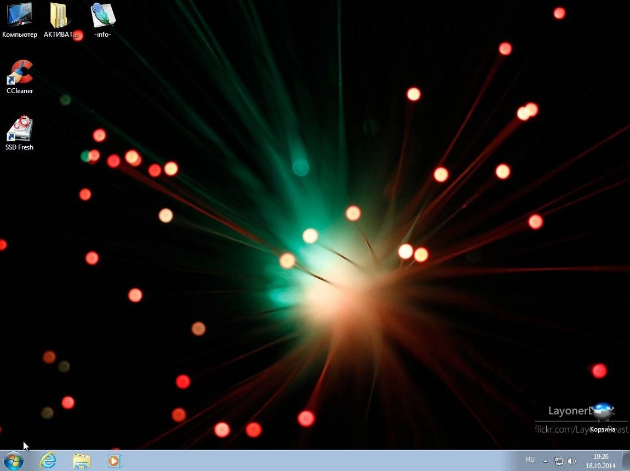Image resolution: width=630 pixels, height=471 pixels.
Task: Click the RU language indicator
Action: [530, 459]
